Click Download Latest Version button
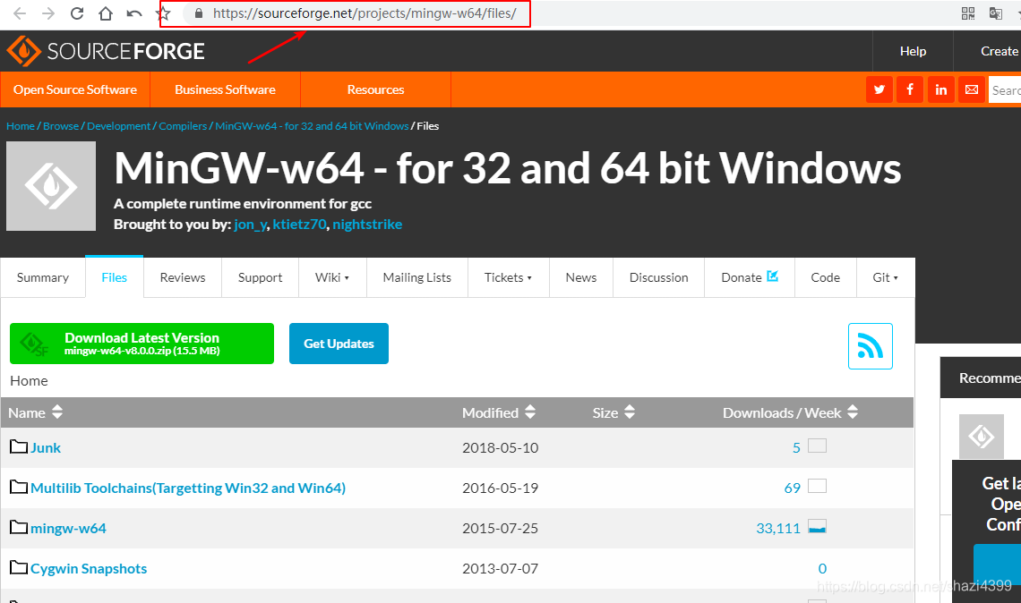The height and width of the screenshot is (603, 1021). coord(142,344)
